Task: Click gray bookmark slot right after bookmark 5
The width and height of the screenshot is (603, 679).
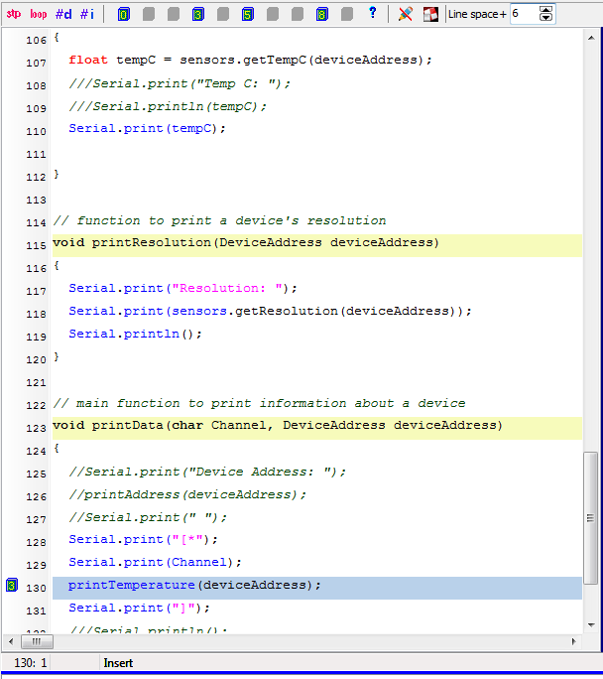Action: (273, 14)
